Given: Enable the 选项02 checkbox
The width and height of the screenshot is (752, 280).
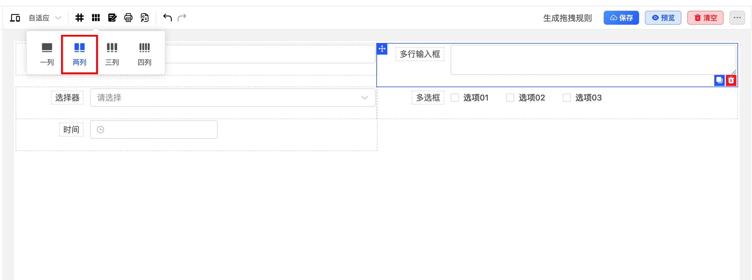Looking at the screenshot, I should click(510, 98).
